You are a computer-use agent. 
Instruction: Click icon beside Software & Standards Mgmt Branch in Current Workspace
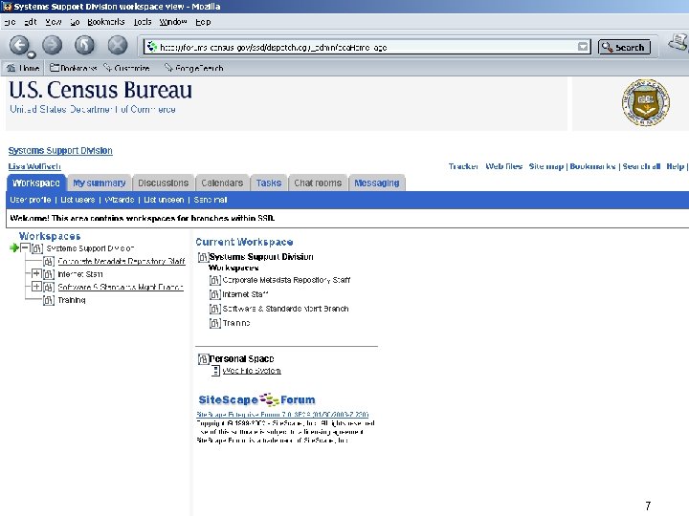(215, 309)
